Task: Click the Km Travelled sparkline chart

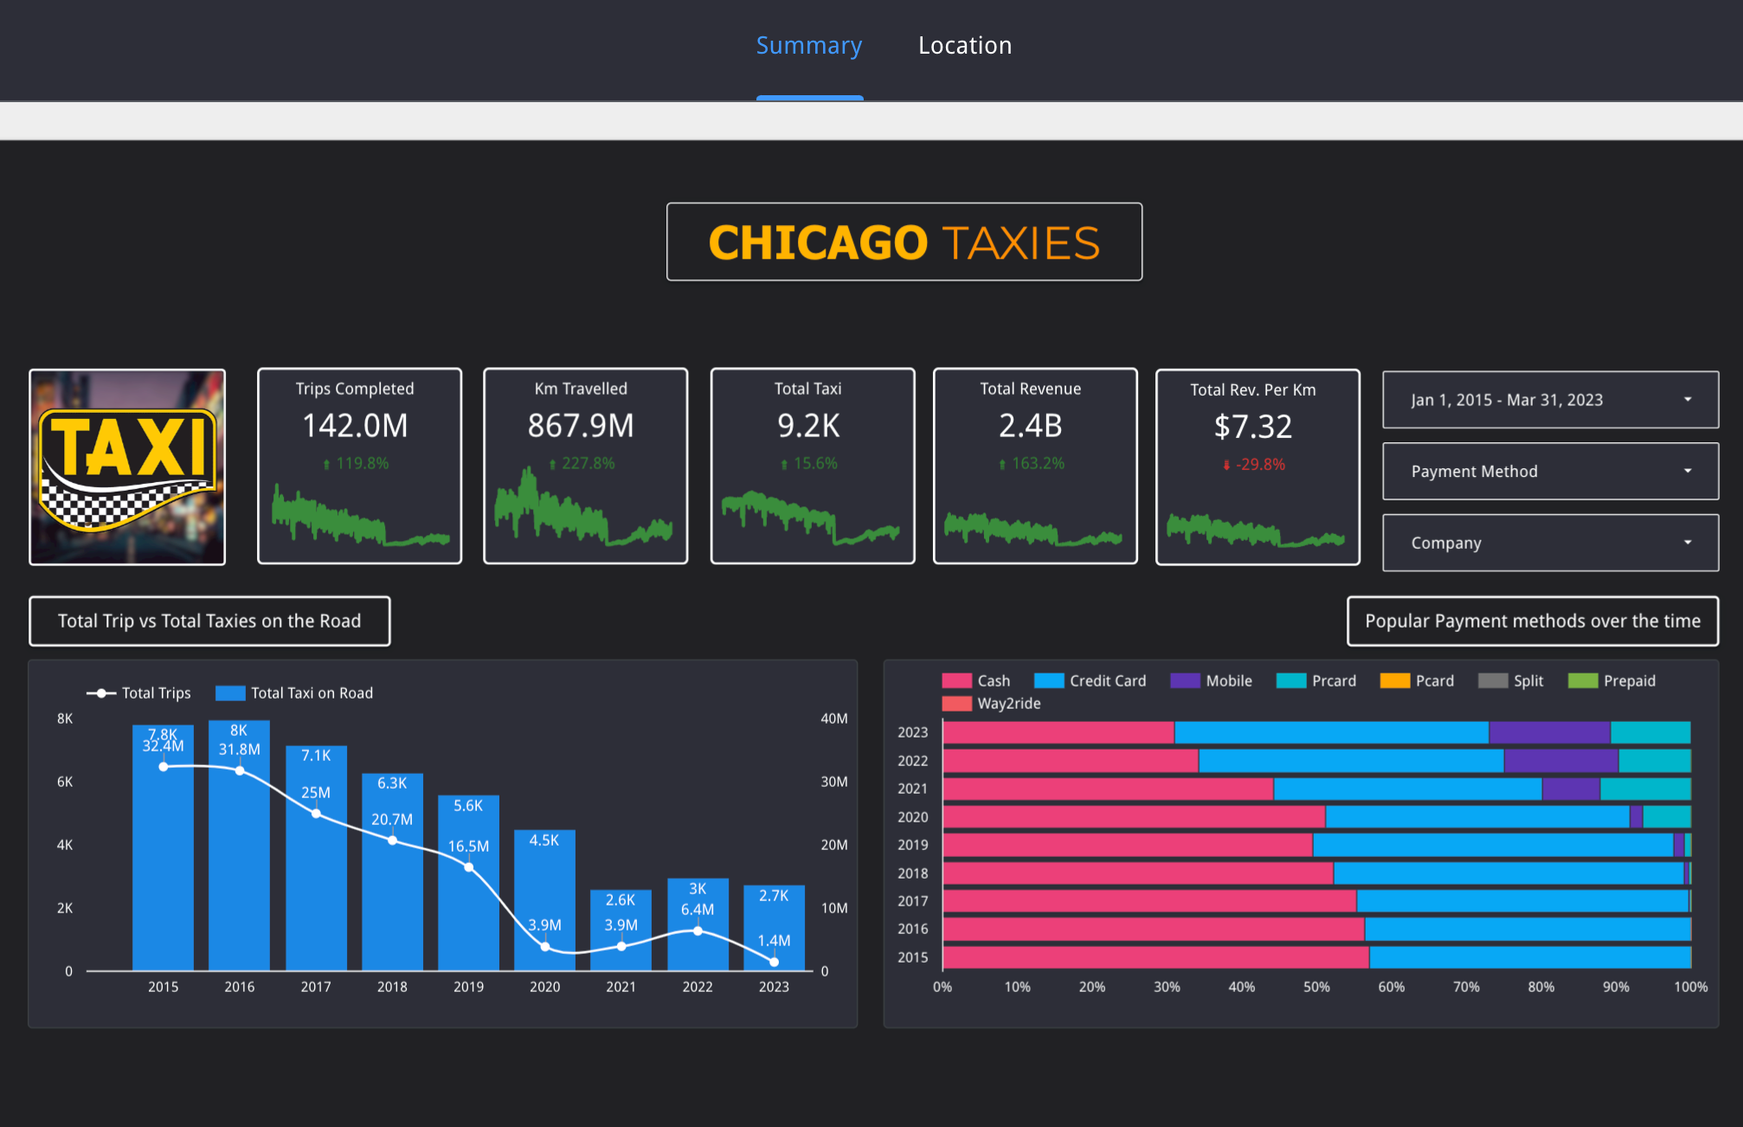Action: 583,508
